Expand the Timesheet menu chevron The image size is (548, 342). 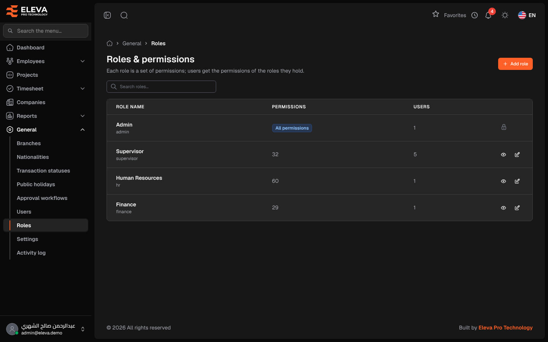pos(83,89)
